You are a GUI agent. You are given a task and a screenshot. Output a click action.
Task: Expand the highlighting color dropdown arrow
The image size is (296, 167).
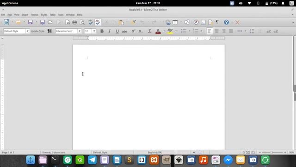click(x=176, y=31)
